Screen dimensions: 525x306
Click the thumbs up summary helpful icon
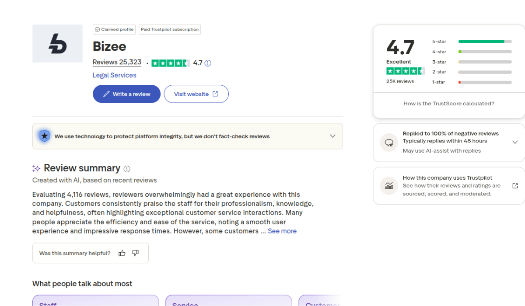point(122,253)
